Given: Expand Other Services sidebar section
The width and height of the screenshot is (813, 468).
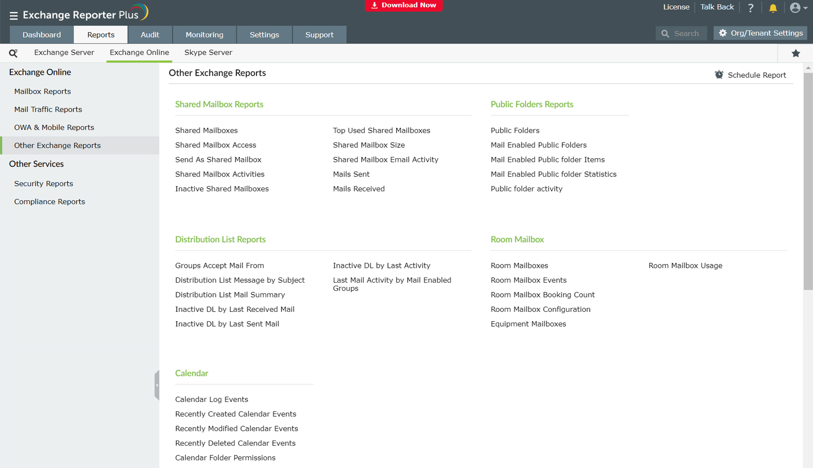Looking at the screenshot, I should click(36, 163).
